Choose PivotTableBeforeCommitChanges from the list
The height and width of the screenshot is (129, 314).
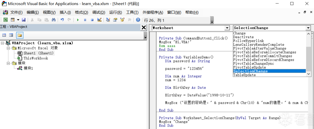click(x=269, y=56)
